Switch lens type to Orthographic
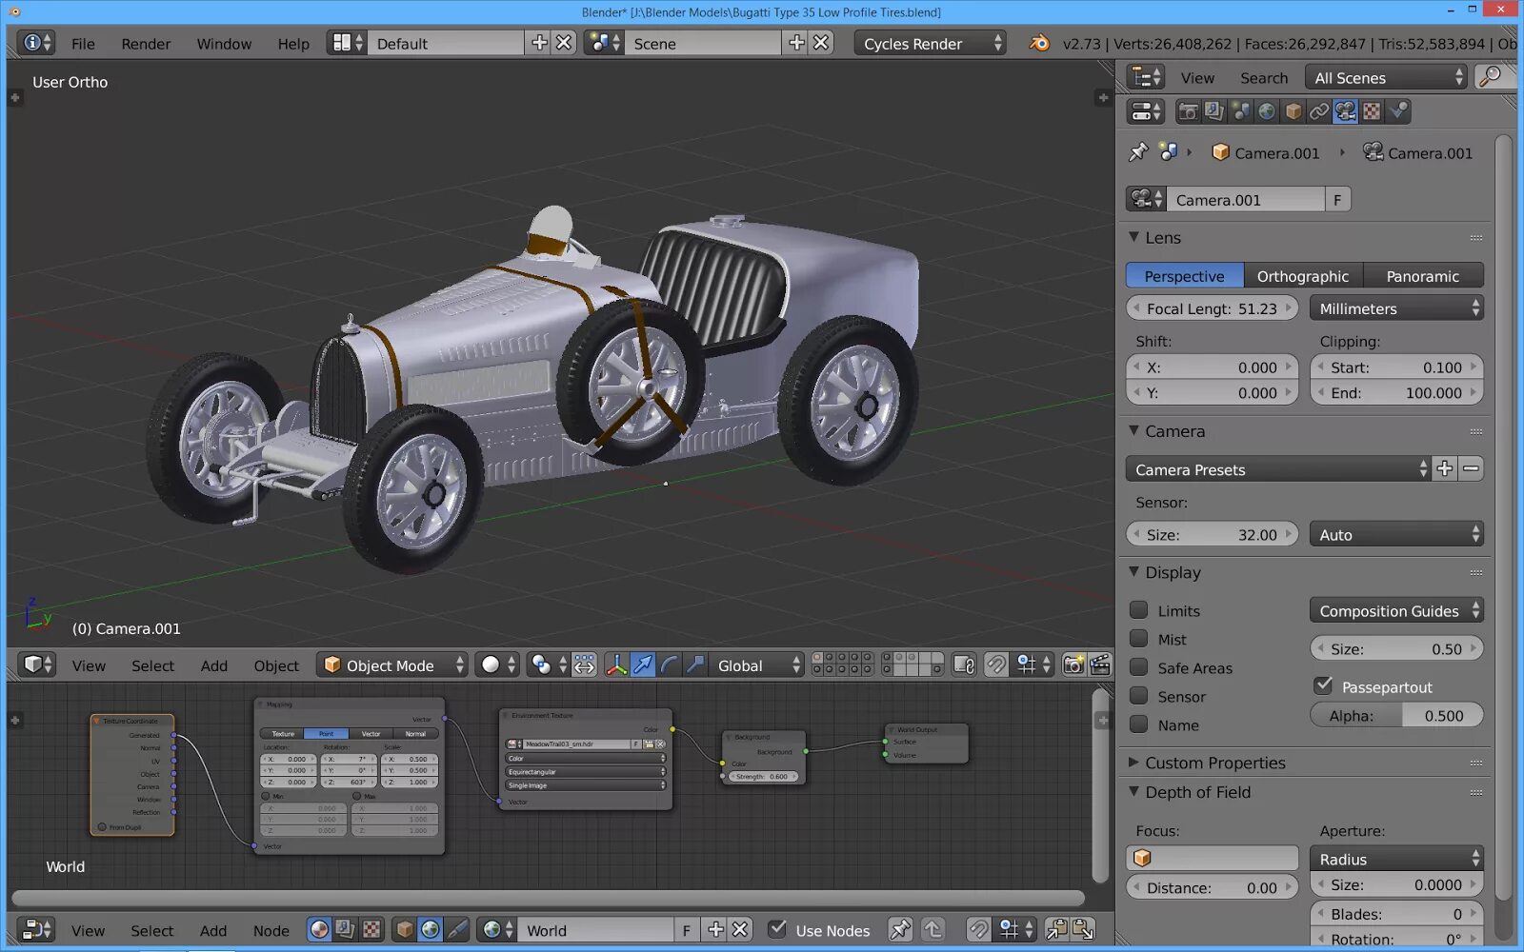This screenshot has height=952, width=1524. pyautogui.click(x=1302, y=276)
